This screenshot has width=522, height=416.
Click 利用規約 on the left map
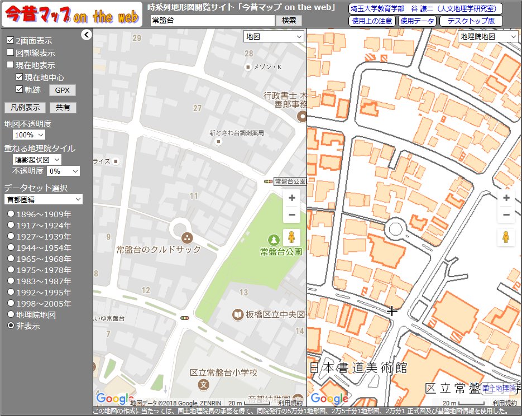point(290,403)
